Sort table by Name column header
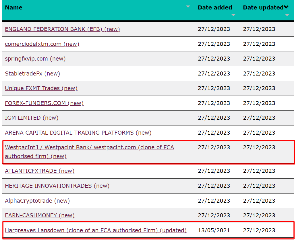Image resolution: width=296 pixels, height=240 pixels. 13,8
